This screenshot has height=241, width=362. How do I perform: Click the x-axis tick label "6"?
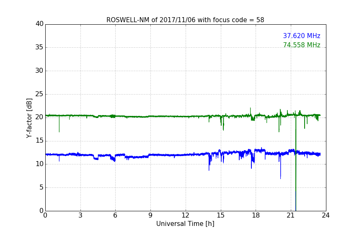click(115, 215)
